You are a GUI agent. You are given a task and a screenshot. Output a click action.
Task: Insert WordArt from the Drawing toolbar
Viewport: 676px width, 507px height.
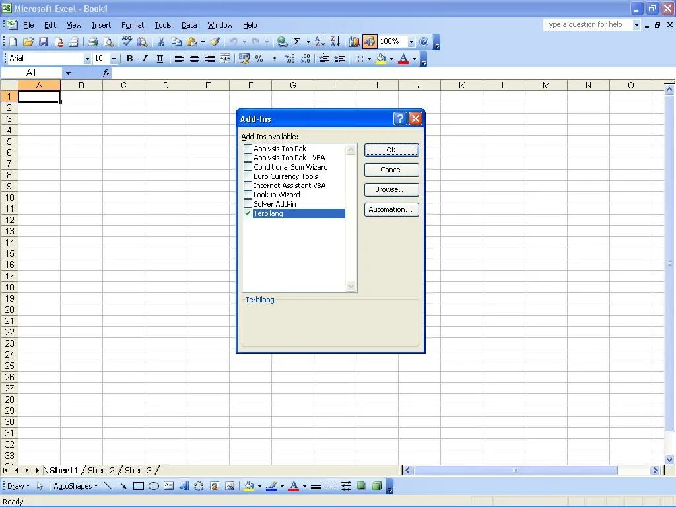184,487
